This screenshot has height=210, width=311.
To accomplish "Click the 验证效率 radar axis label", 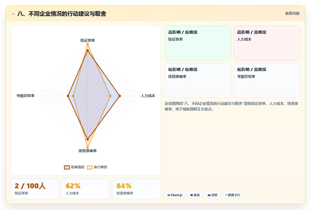I will [x=87, y=40].
